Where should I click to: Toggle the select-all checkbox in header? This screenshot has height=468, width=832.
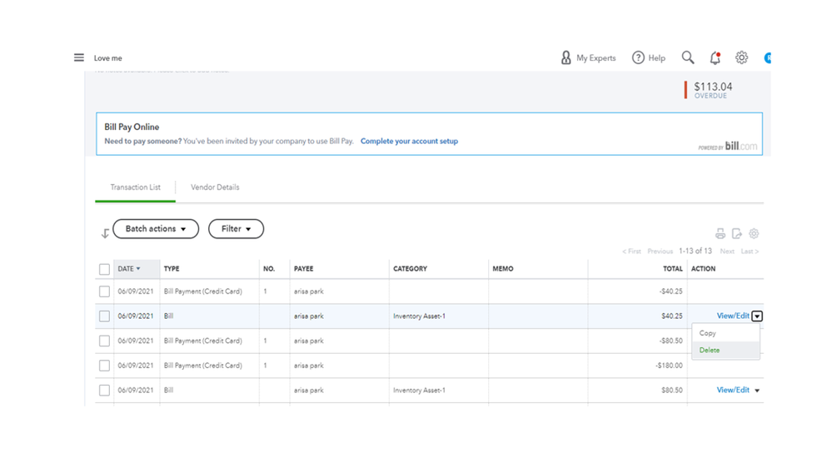(104, 269)
